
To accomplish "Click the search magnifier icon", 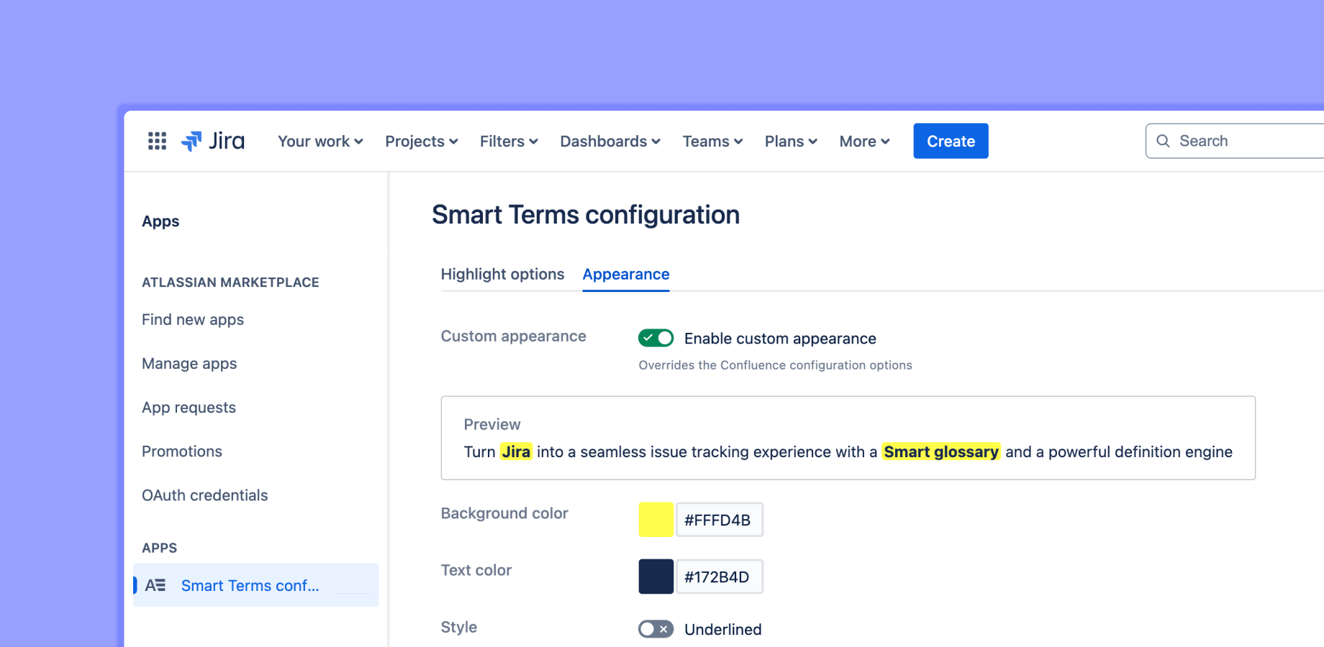I will tap(1163, 141).
